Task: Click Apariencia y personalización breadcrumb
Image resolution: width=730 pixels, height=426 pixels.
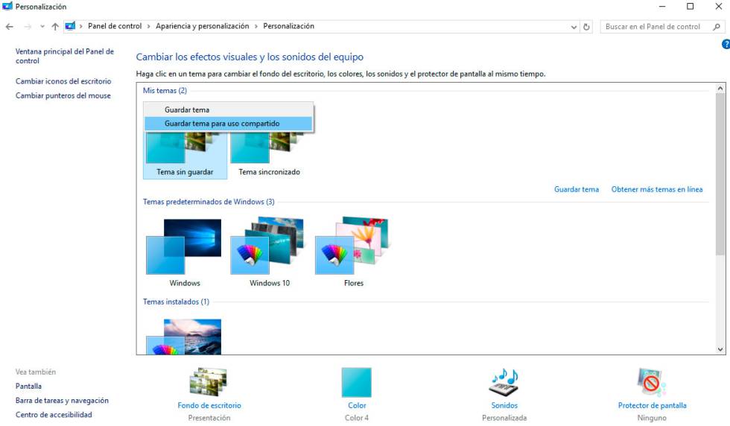Action: pos(203,26)
